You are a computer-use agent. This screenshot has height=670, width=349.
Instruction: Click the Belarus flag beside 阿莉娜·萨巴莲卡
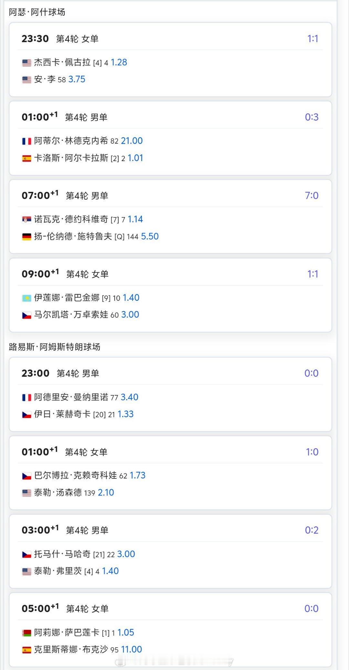tap(26, 633)
